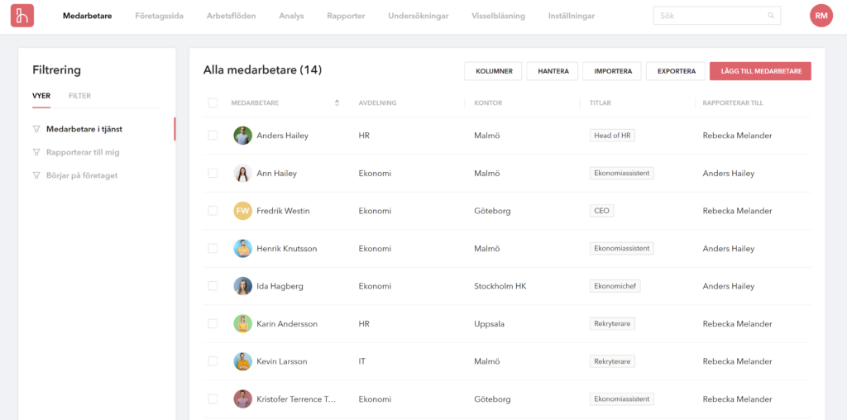Screen dimensions: 847x420
Task: Open Anders Hailey's profile photo
Action: pyautogui.click(x=243, y=136)
